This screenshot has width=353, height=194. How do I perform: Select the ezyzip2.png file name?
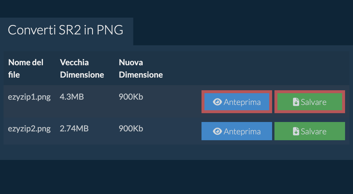tap(29, 129)
